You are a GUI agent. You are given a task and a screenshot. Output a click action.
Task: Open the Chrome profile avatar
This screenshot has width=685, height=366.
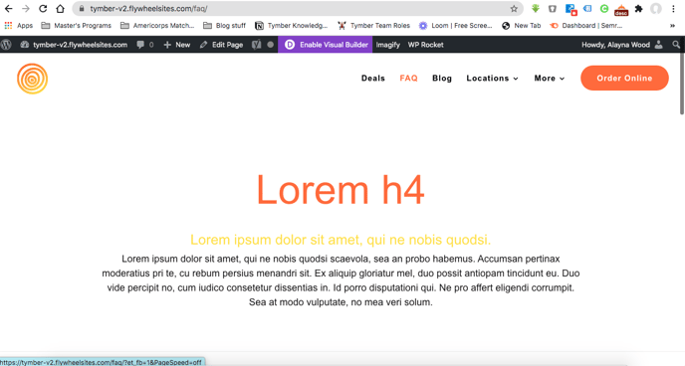(656, 8)
